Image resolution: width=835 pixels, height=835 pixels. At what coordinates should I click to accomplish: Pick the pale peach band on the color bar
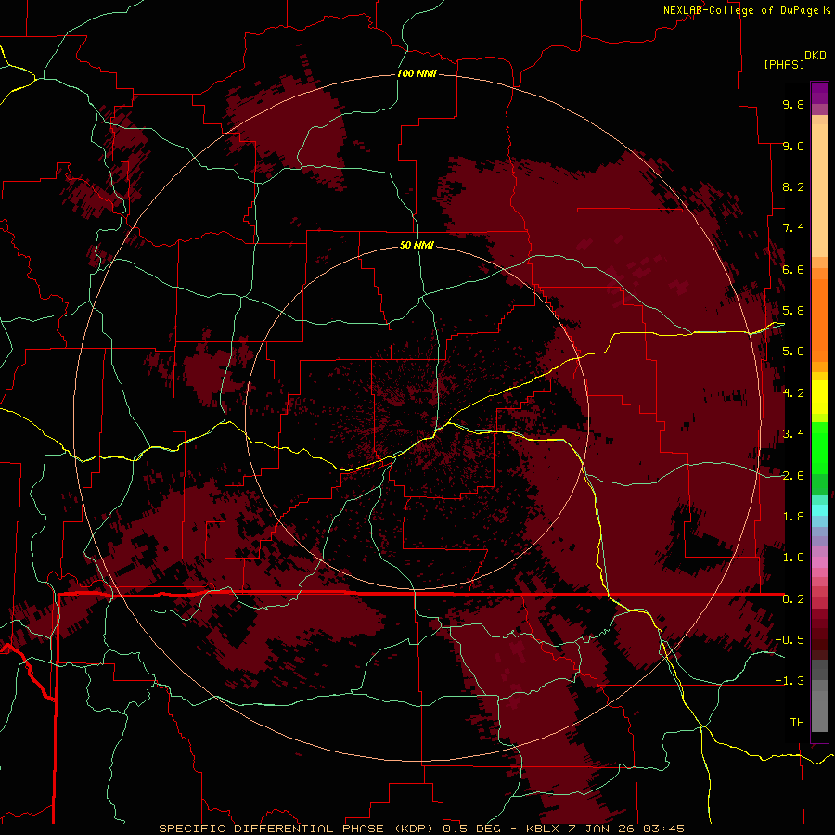[x=819, y=190]
